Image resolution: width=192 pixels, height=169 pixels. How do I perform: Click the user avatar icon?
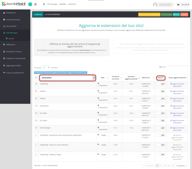coord(155,5)
